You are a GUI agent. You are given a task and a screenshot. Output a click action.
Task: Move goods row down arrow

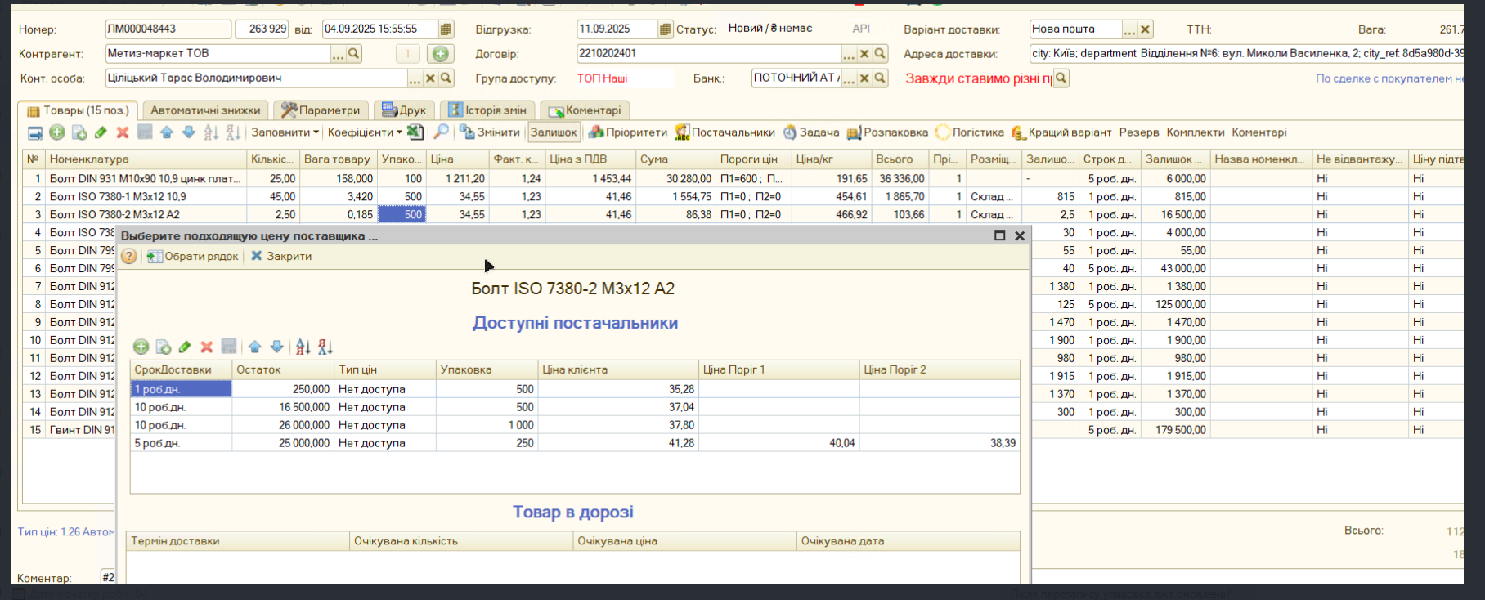point(189,132)
